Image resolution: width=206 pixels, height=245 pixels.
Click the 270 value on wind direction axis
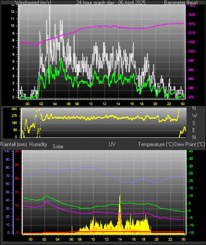click(14, 116)
